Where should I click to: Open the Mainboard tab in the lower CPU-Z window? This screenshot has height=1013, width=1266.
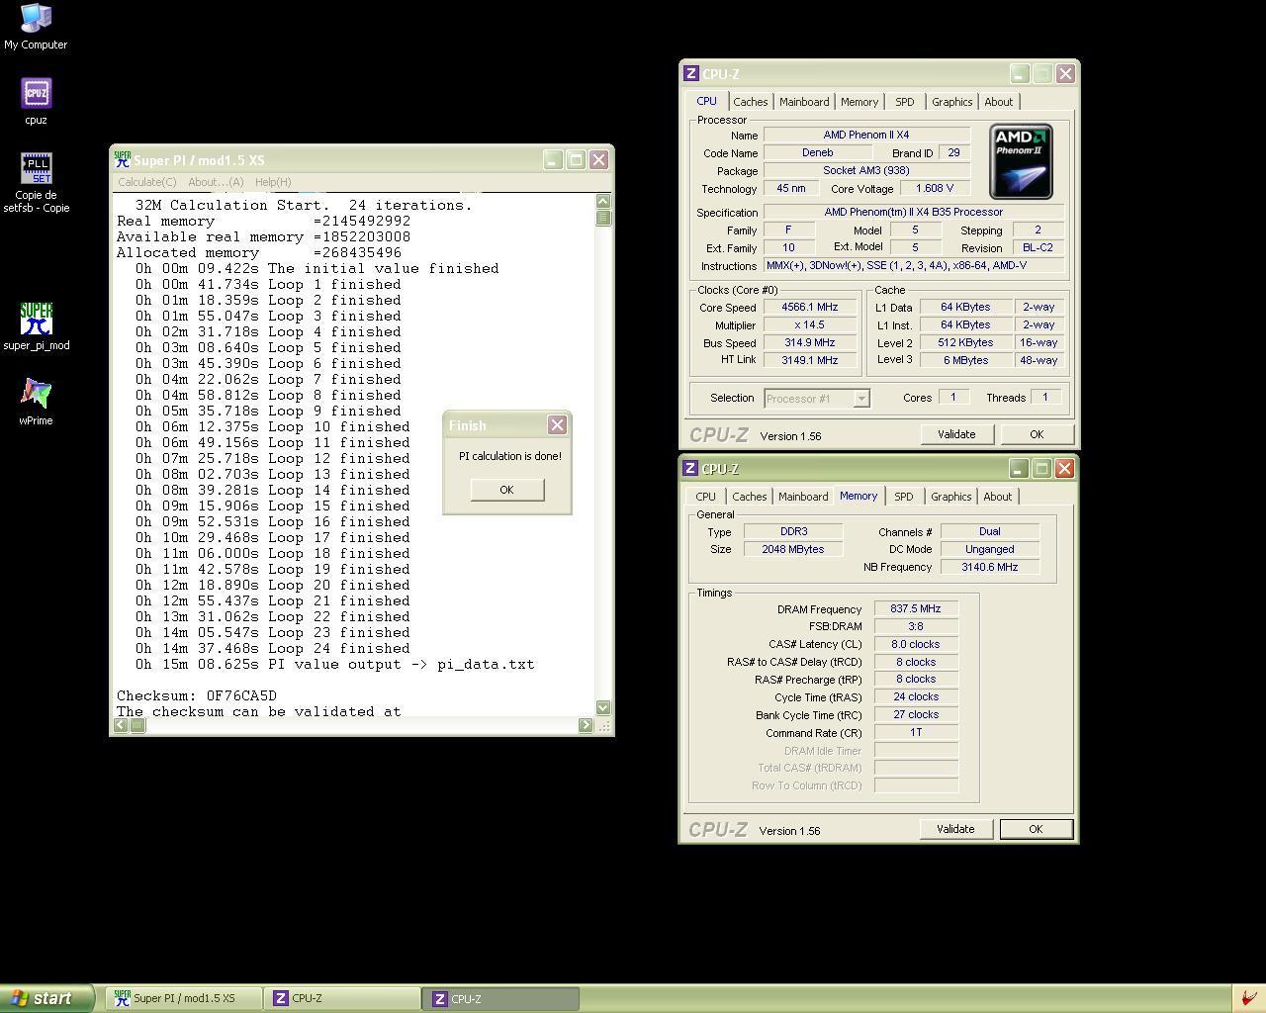click(803, 497)
